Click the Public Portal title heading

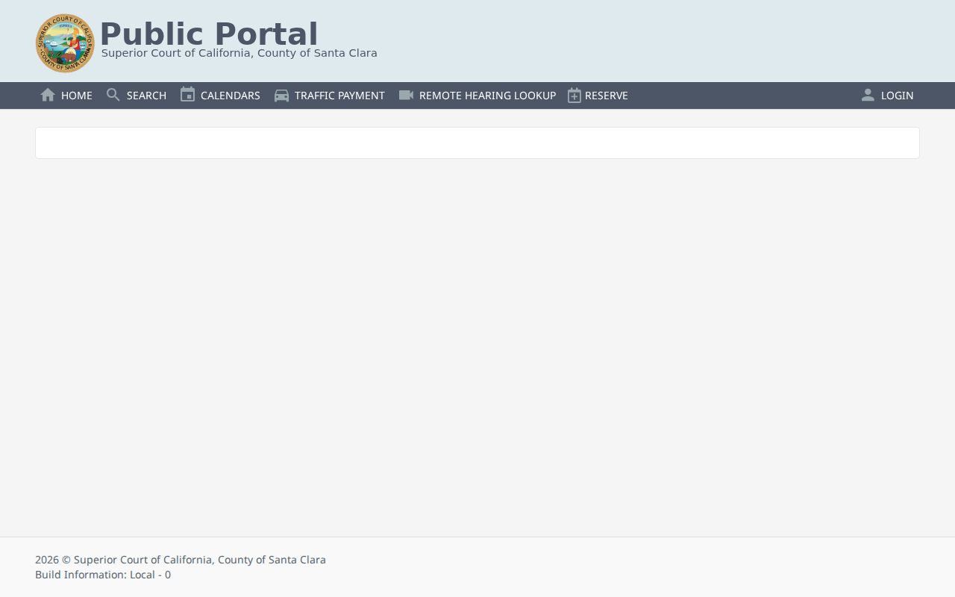[209, 34]
